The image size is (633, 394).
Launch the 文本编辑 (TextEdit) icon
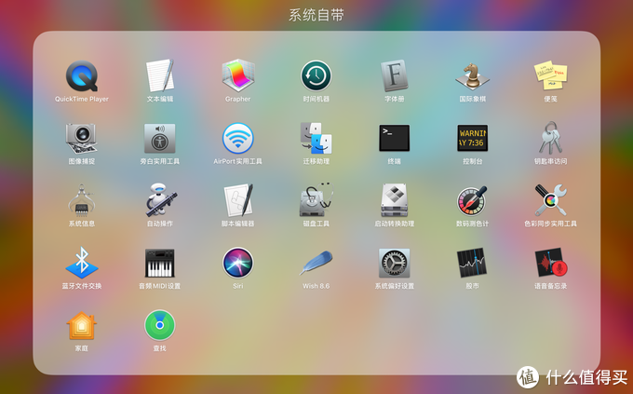[x=160, y=75]
